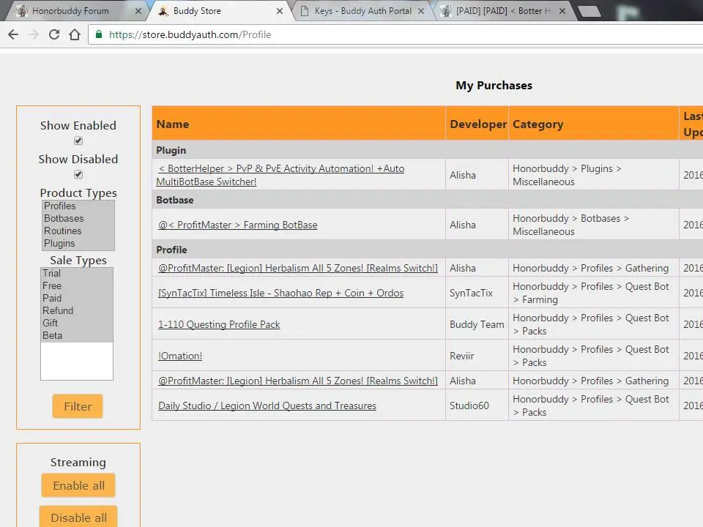This screenshot has height=527, width=703.
Task: Select Routines in Product Types list
Action: pyautogui.click(x=78, y=231)
